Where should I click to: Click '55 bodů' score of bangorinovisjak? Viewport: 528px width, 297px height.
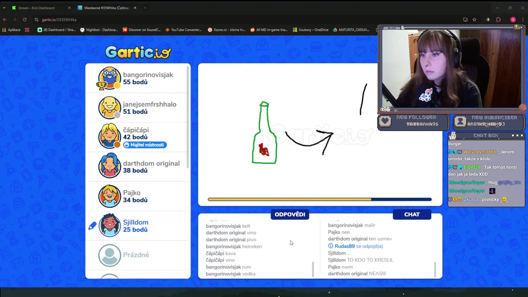coord(135,82)
